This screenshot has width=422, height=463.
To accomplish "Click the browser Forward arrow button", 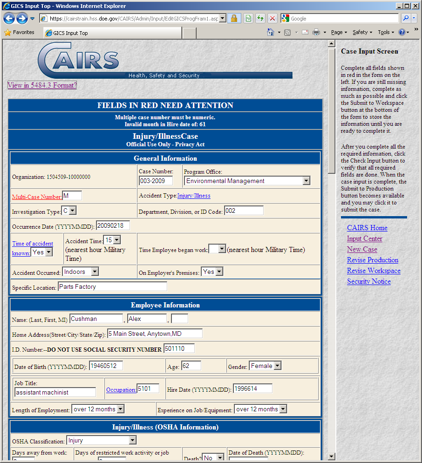I will coord(22,18).
